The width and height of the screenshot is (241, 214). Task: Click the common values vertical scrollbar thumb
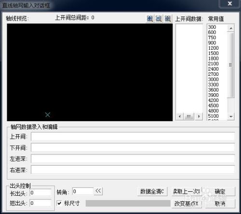pos(231,65)
